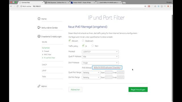Reload the Connect Box page
This screenshot has height=102, width=182.
(x=18, y=6)
